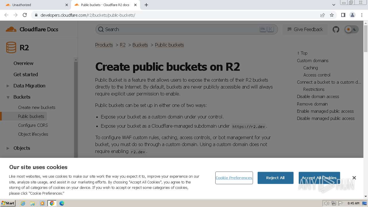Open the GitHub repository icon
The width and height of the screenshot is (368, 207).
tap(336, 29)
